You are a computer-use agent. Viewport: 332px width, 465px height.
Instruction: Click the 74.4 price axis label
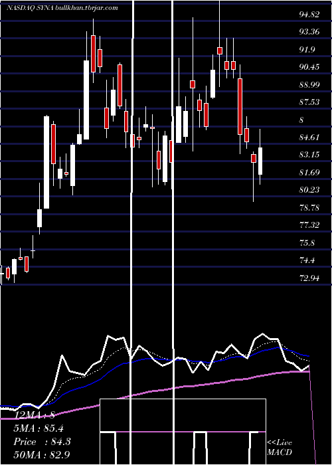pyautogui.click(x=307, y=260)
